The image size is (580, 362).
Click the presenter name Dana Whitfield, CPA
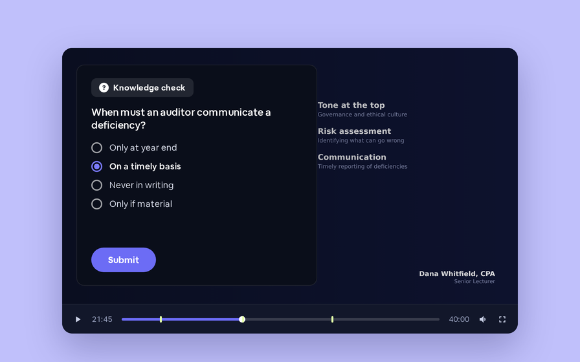tap(457, 273)
